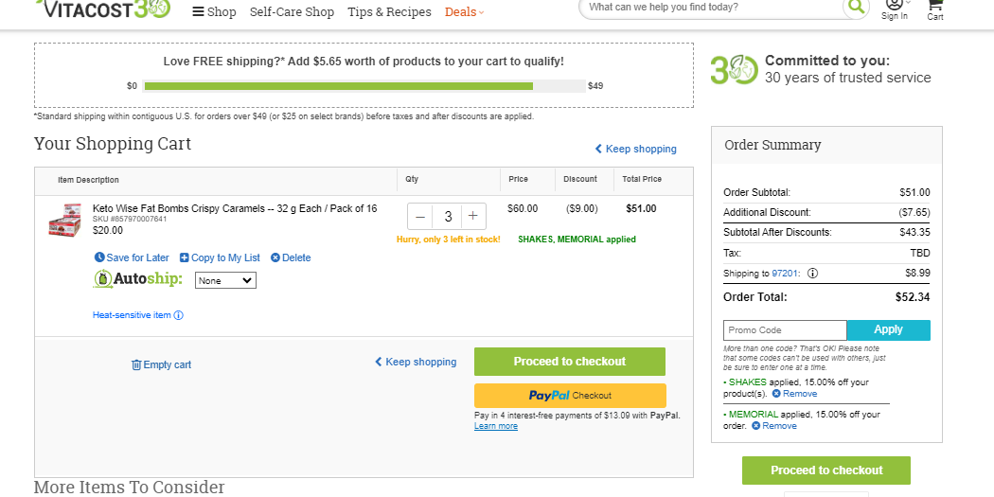The width and height of the screenshot is (994, 497).
Task: Delete the item from the cart
Action: pos(291,258)
